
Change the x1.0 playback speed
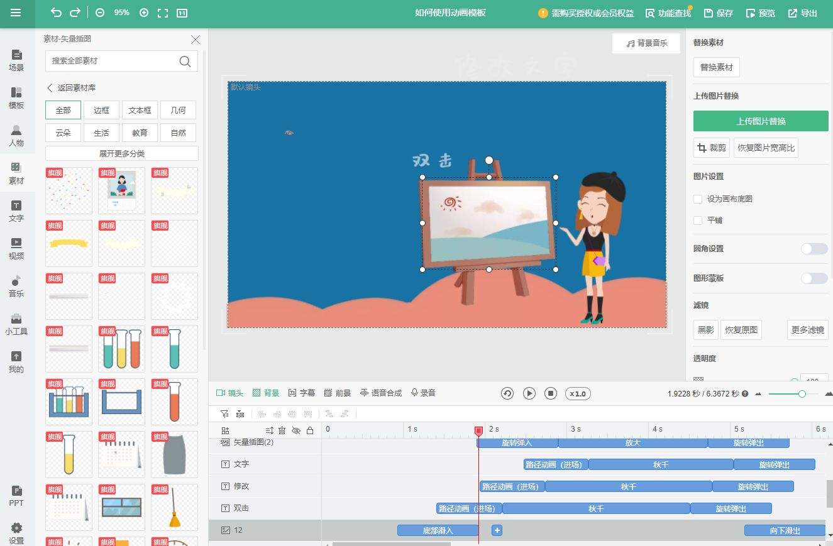pyautogui.click(x=578, y=394)
